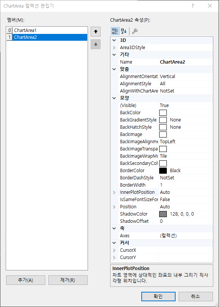Collapse the 모양 category
The height and width of the screenshot is (307, 219).
(x=114, y=98)
